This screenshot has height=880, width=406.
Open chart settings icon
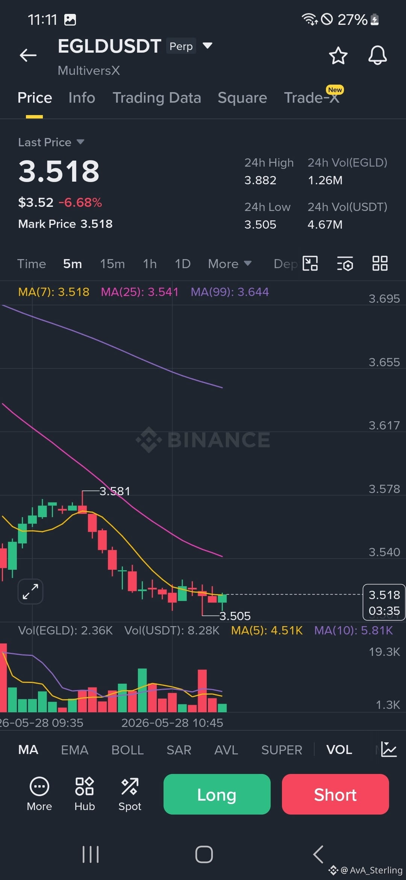tap(345, 264)
